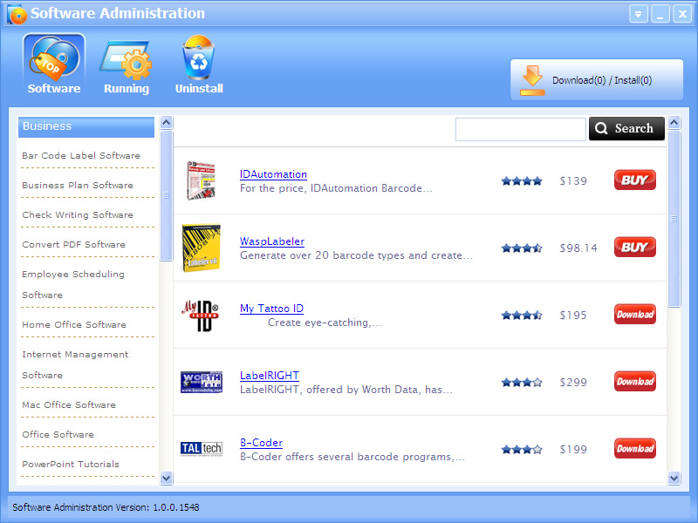Click Download button for My Tattoo ID
Viewport: 698px width, 523px height.
pyautogui.click(x=635, y=315)
